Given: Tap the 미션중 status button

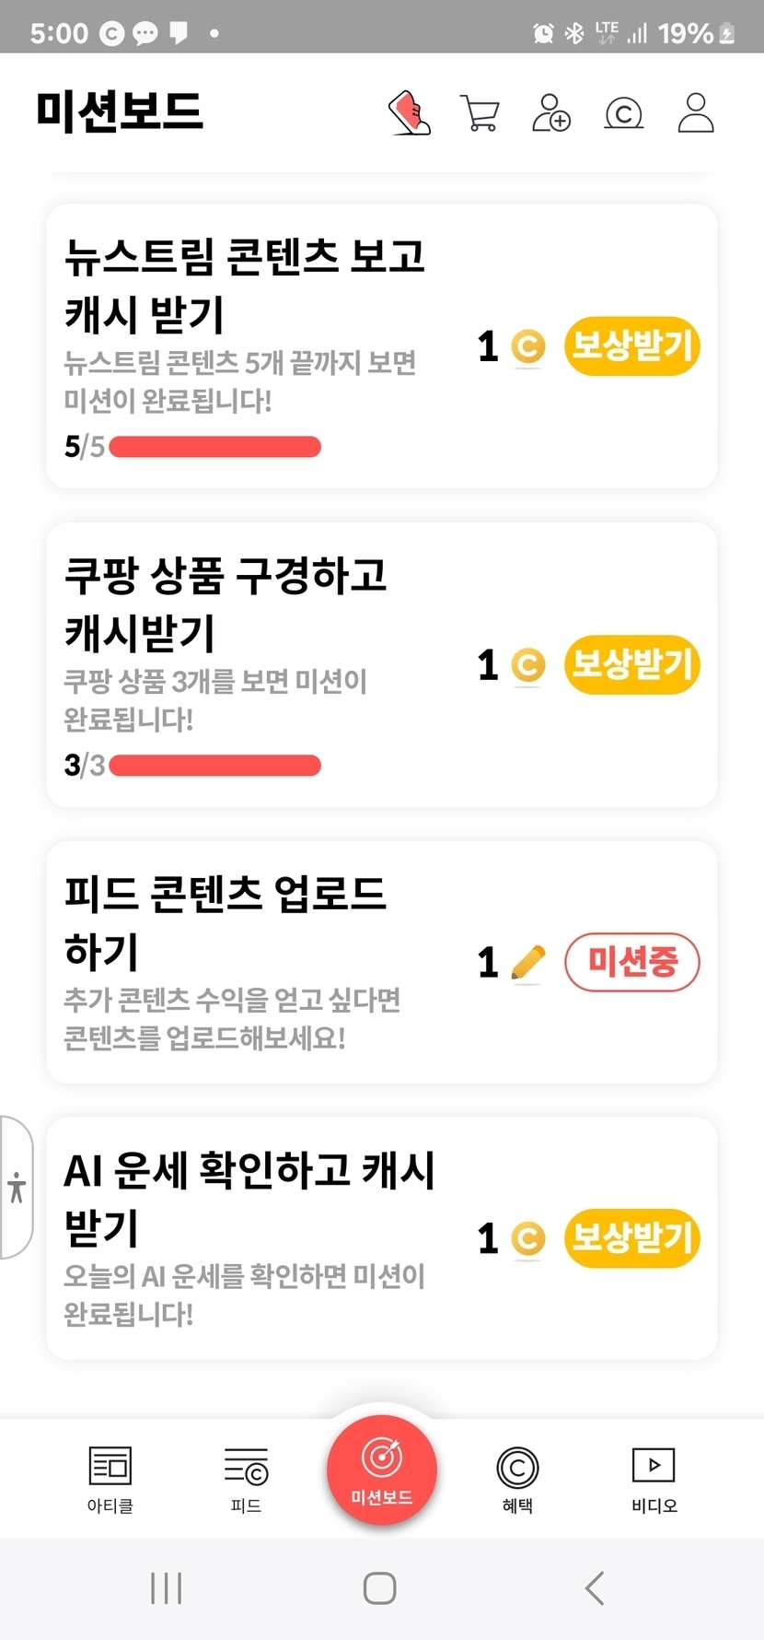Looking at the screenshot, I should tap(632, 963).
